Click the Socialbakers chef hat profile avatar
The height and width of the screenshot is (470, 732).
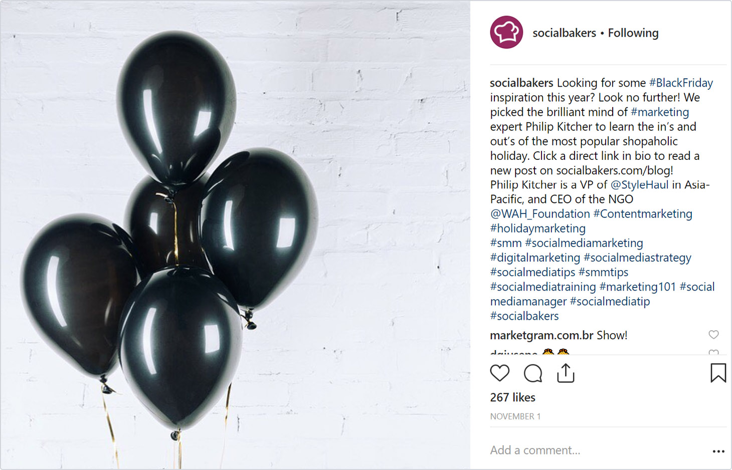506,33
